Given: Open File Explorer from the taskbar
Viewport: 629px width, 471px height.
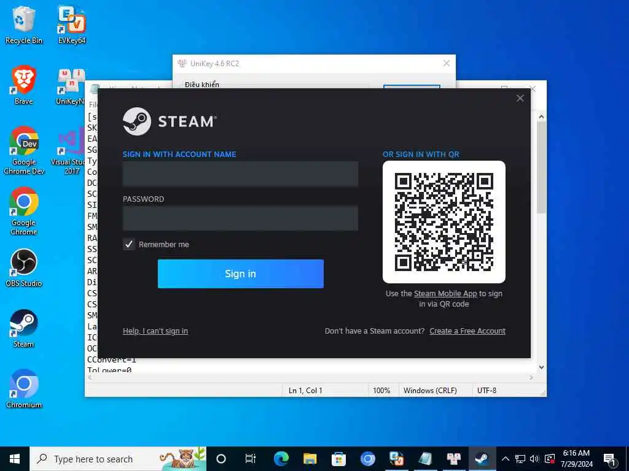Looking at the screenshot, I should coord(310,459).
